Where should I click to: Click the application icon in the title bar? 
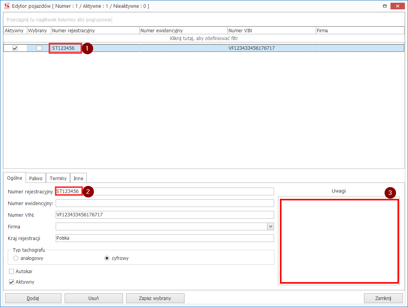click(x=6, y=6)
